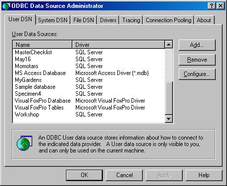
Task: Click the SQL Server driver cell for Momotaro
Action: click(x=89, y=66)
